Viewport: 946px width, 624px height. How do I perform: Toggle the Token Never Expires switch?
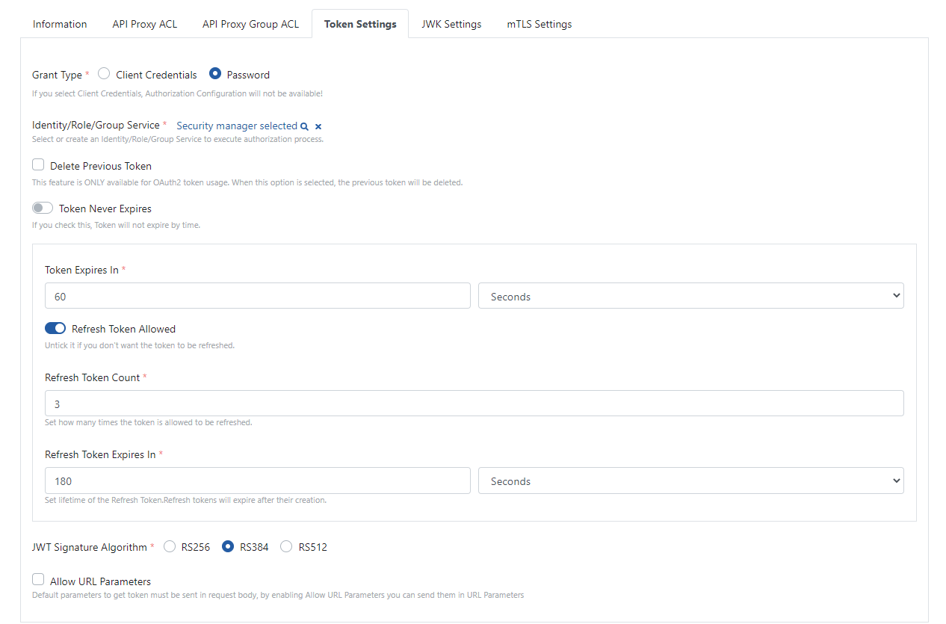tap(43, 208)
